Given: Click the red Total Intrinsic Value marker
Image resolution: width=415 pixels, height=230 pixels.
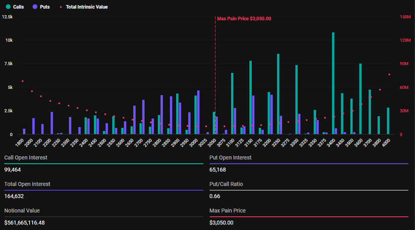Looking at the screenshot, I should pyautogui.click(x=61, y=7).
